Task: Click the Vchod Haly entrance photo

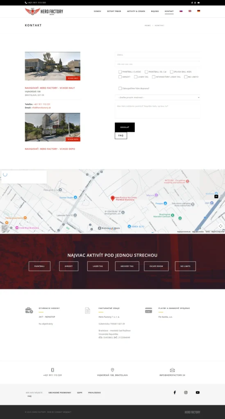Action: (x=52, y=66)
